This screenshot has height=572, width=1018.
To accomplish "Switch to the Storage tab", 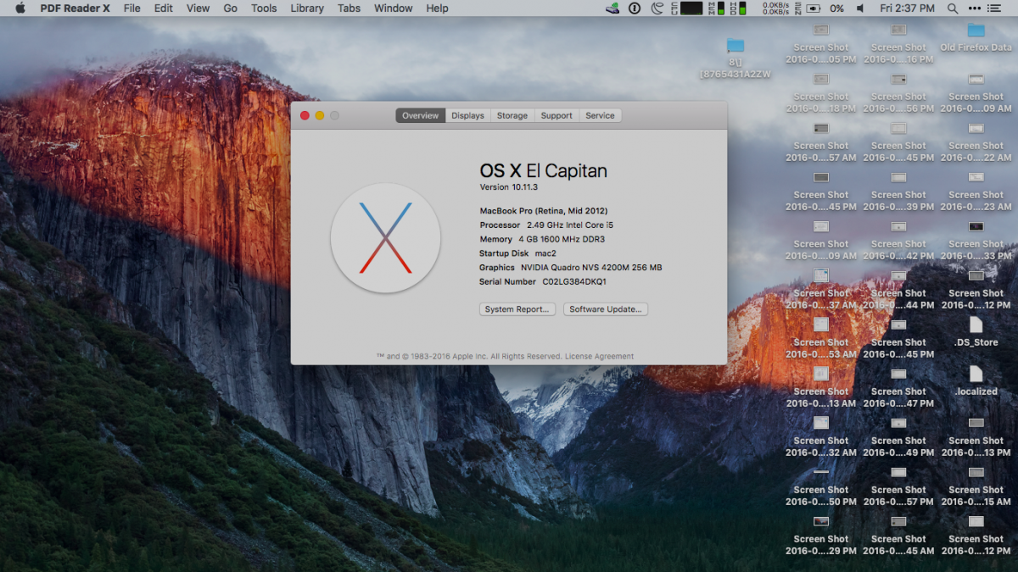I will (x=512, y=116).
